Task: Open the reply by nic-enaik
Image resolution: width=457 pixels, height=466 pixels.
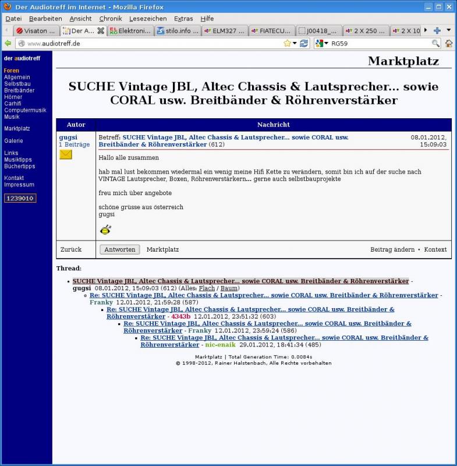Action: click(284, 341)
